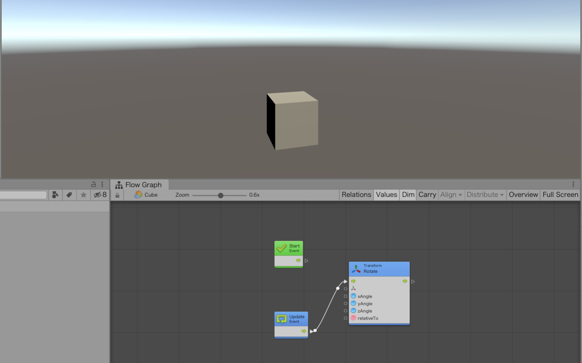This screenshot has width=582, height=363.
Task: Click the Update event loop icon
Action: click(282, 319)
